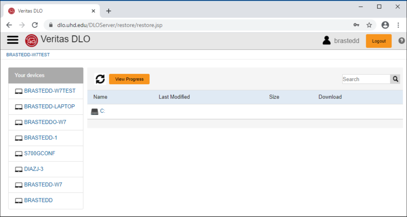The width and height of the screenshot is (407, 217).
Task: Open the help question mark icon
Action: (x=402, y=41)
